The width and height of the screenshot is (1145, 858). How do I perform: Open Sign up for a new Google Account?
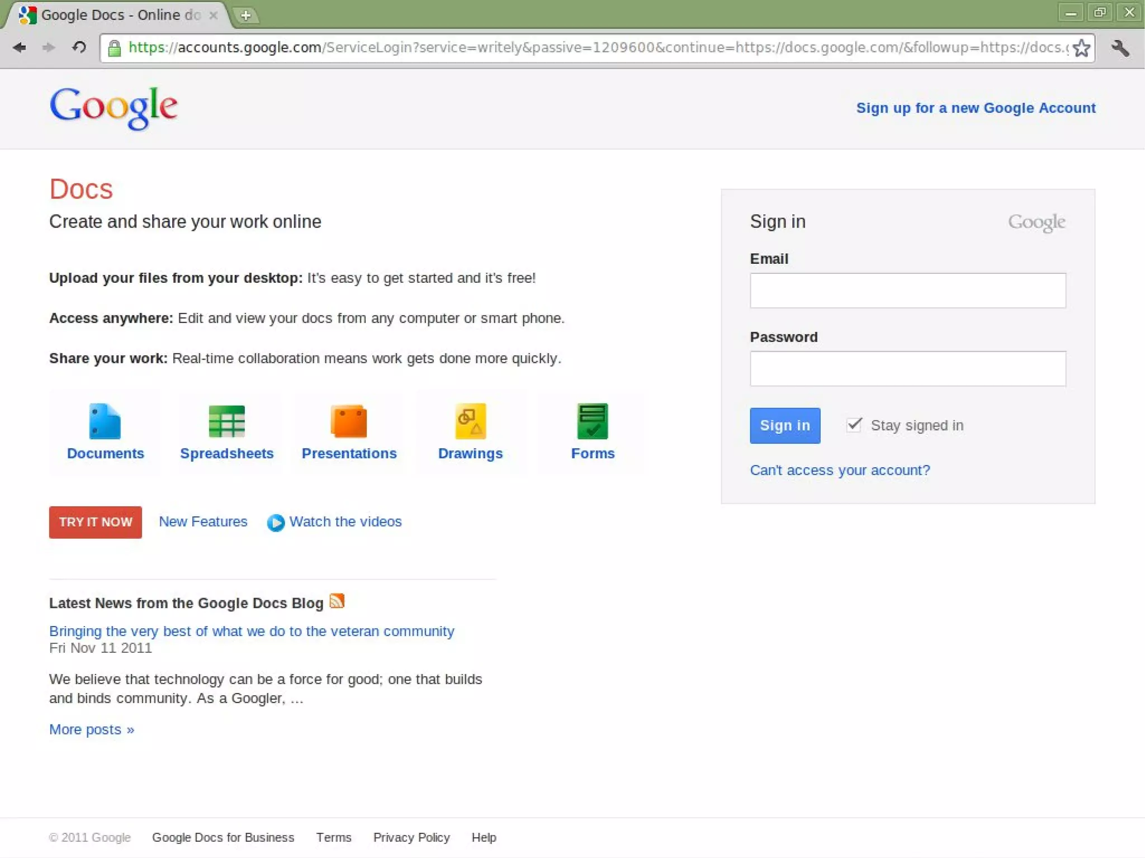[x=976, y=108]
